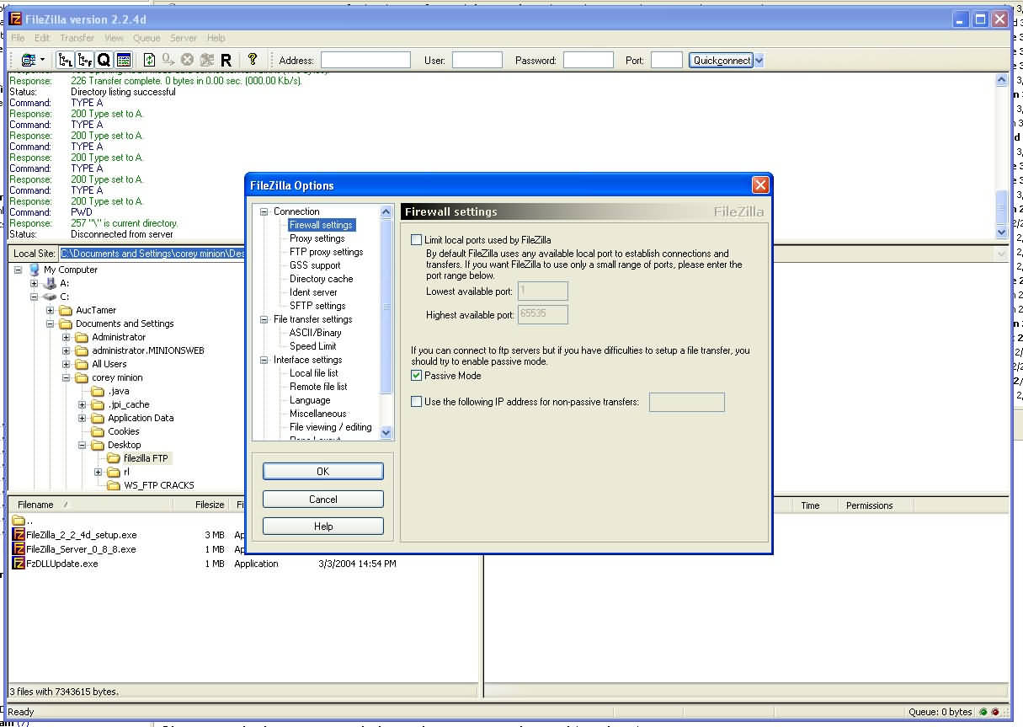Click the AucTamer folder icon
This screenshot has height=727, width=1023.
[67, 310]
